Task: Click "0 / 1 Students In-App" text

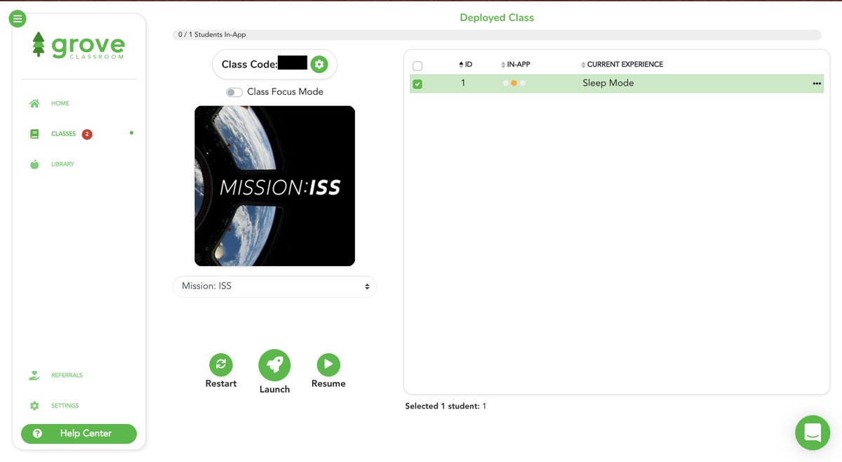Action: coord(212,34)
